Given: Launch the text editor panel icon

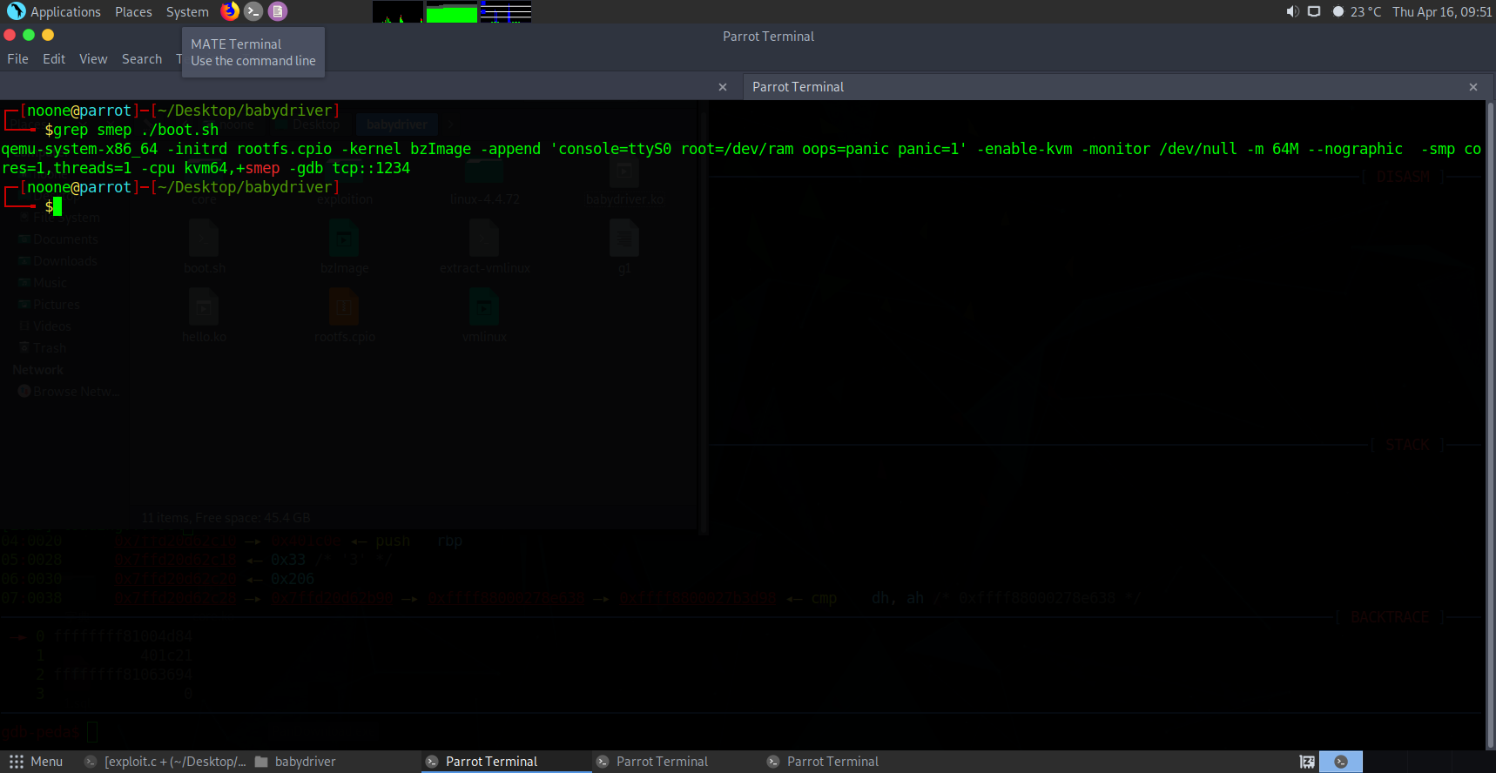Looking at the screenshot, I should [278, 11].
